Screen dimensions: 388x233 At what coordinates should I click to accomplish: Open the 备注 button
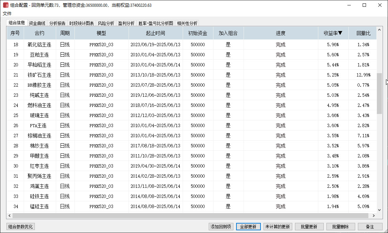(x=370, y=227)
